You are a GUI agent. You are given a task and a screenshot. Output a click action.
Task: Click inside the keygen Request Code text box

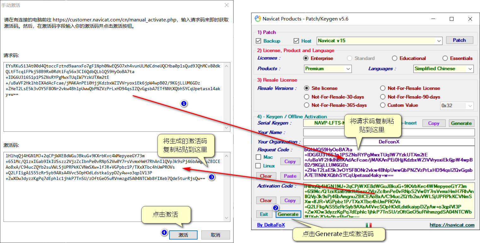point(389,163)
